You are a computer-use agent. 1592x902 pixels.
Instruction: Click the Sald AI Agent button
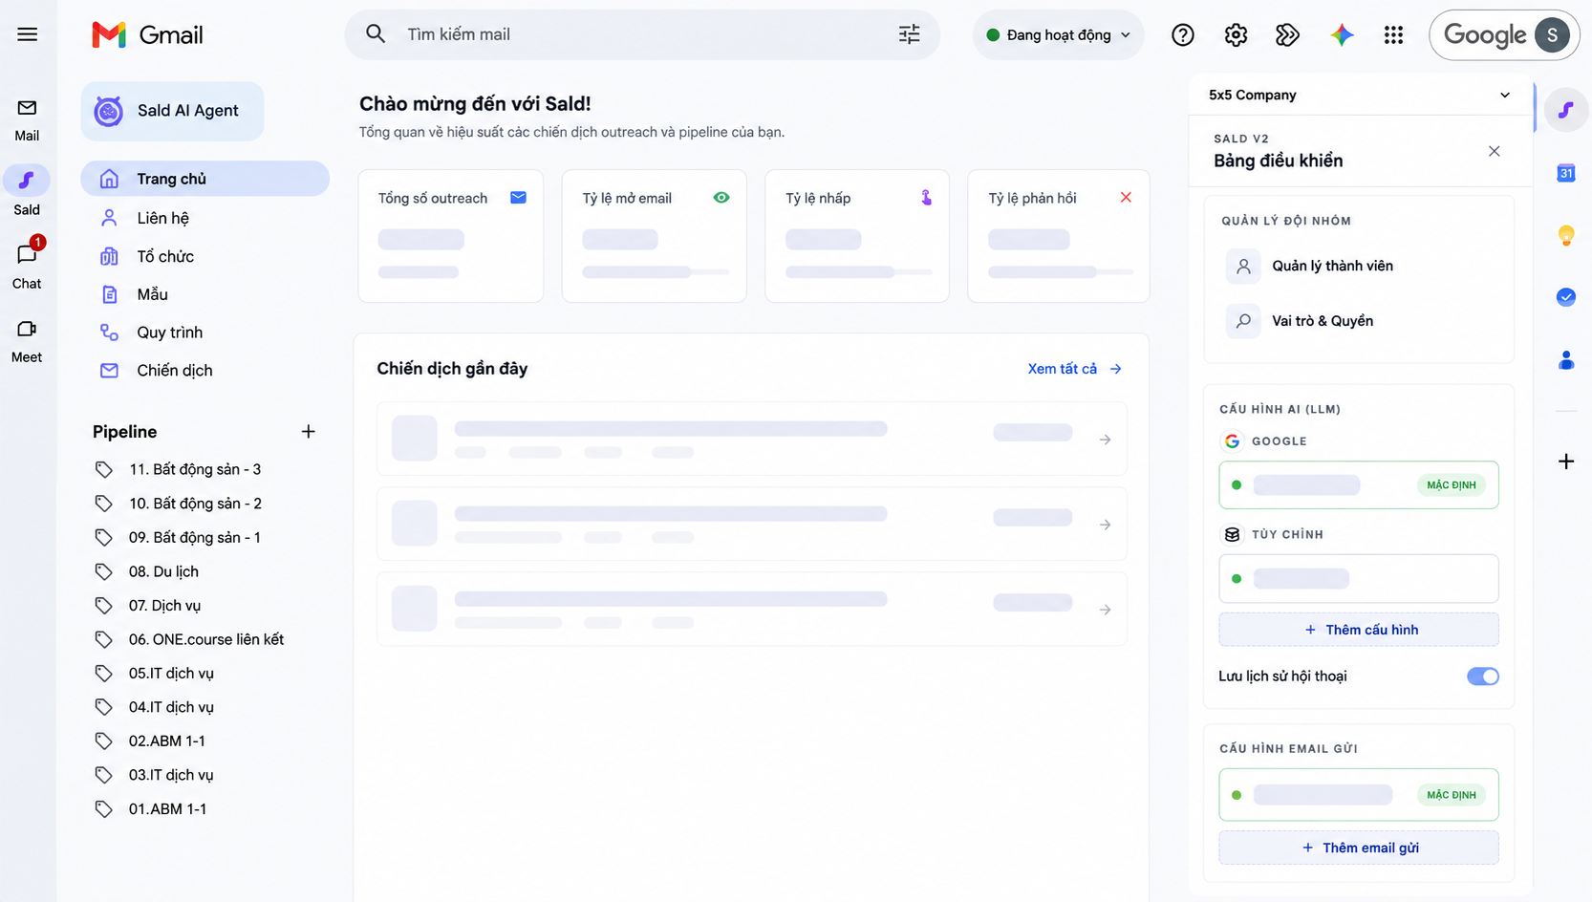pyautogui.click(x=172, y=111)
